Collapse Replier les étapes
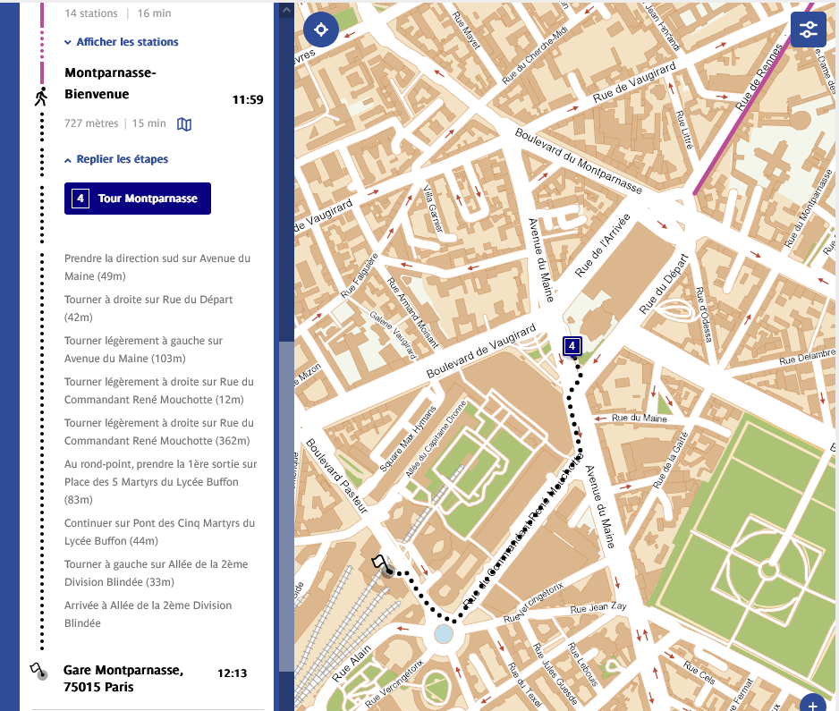 (116, 159)
